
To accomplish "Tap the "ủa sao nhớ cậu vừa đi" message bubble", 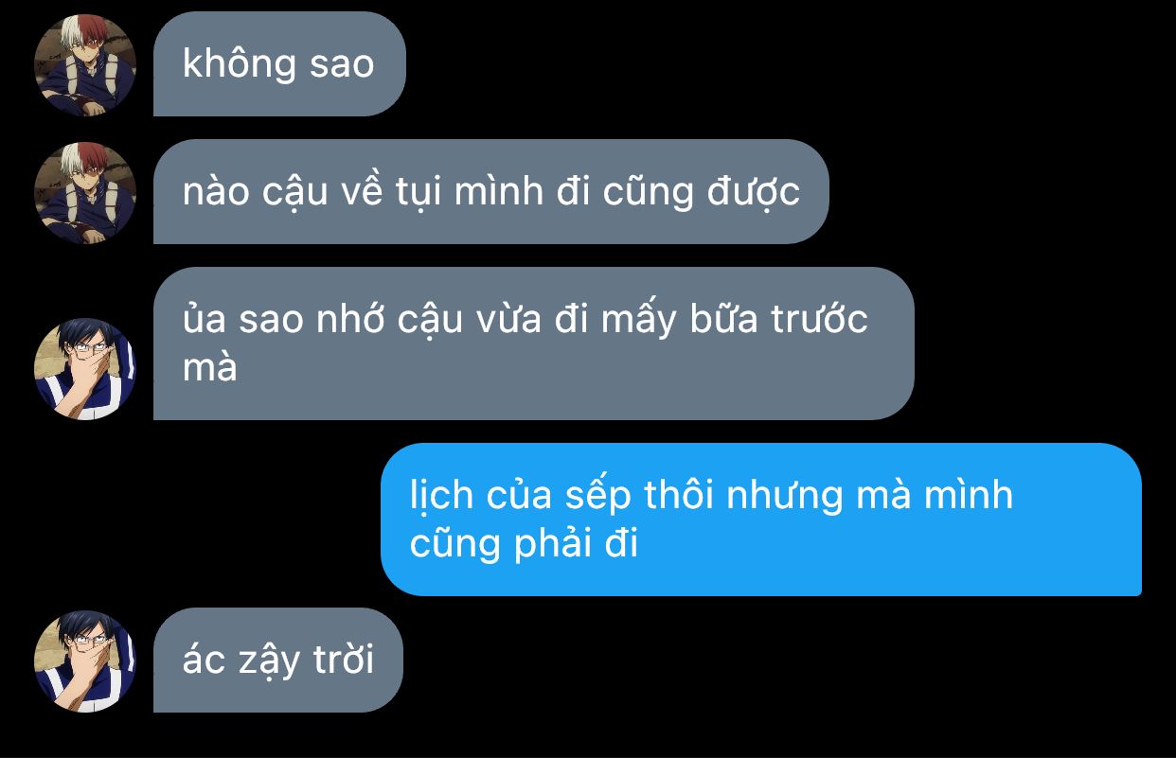I will click(x=534, y=344).
